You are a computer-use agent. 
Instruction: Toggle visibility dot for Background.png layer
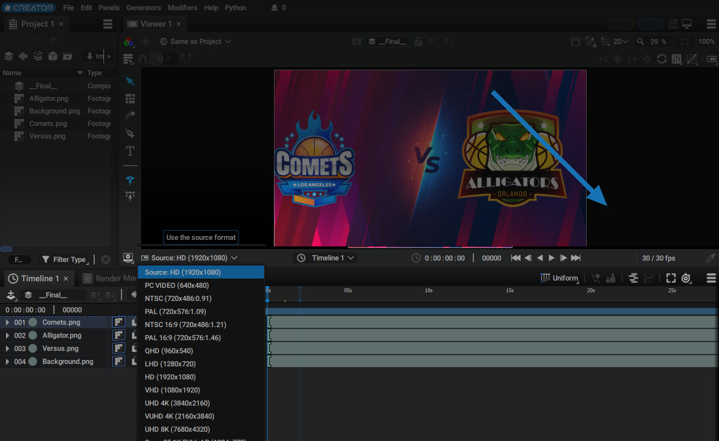33,361
